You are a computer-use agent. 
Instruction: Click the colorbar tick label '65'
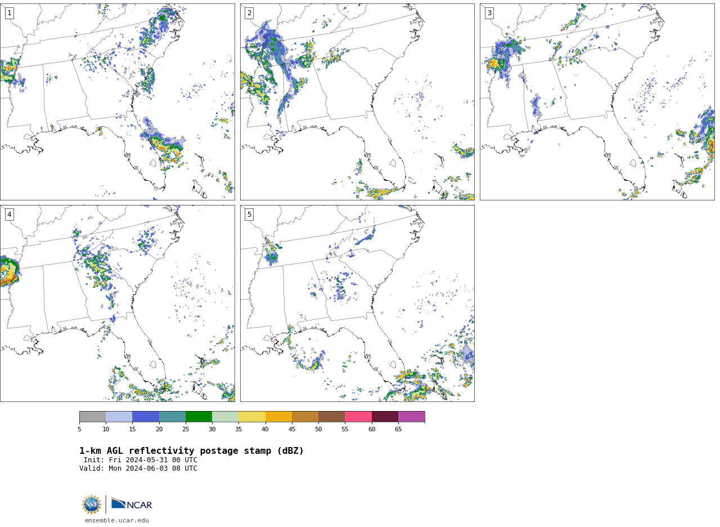[x=398, y=430]
